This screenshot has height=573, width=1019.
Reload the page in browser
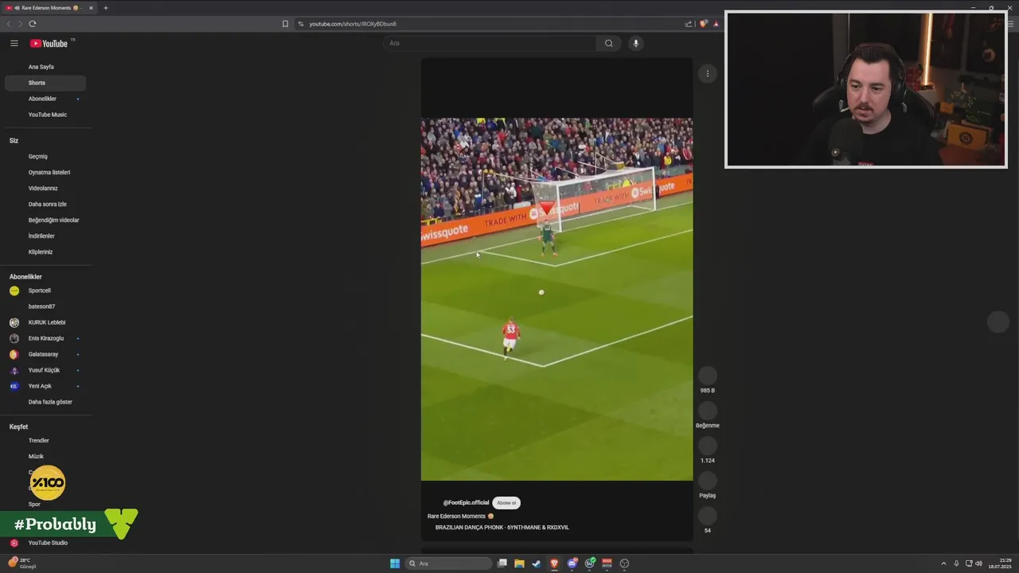[x=33, y=24]
